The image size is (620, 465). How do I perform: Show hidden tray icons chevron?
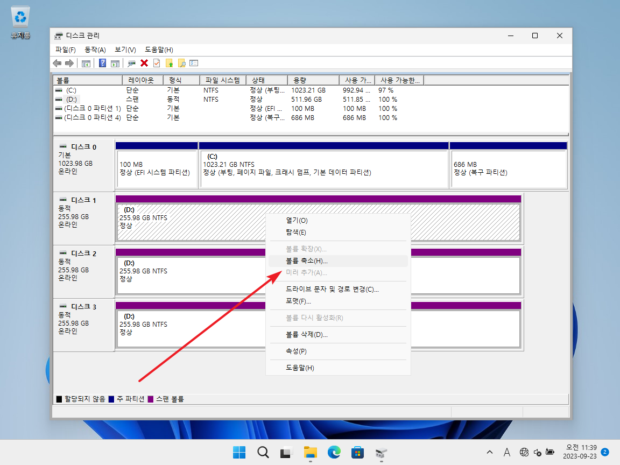point(490,452)
